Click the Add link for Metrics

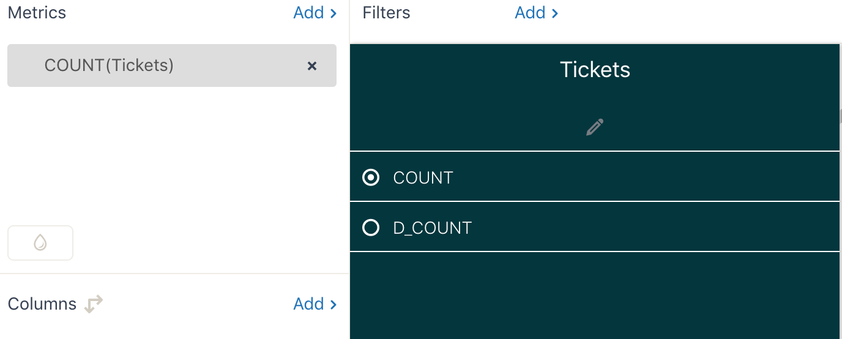[x=308, y=13]
